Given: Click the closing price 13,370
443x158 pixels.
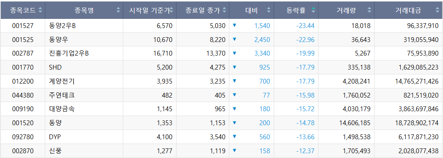Looking at the screenshot, I should [216, 53].
